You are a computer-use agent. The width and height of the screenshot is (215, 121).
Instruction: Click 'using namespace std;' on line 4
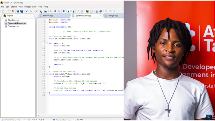tap(61, 27)
